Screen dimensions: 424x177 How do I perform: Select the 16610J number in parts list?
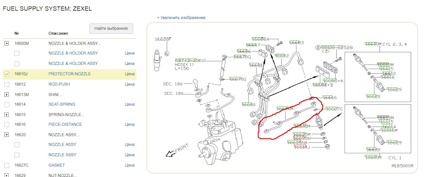[x=21, y=74]
